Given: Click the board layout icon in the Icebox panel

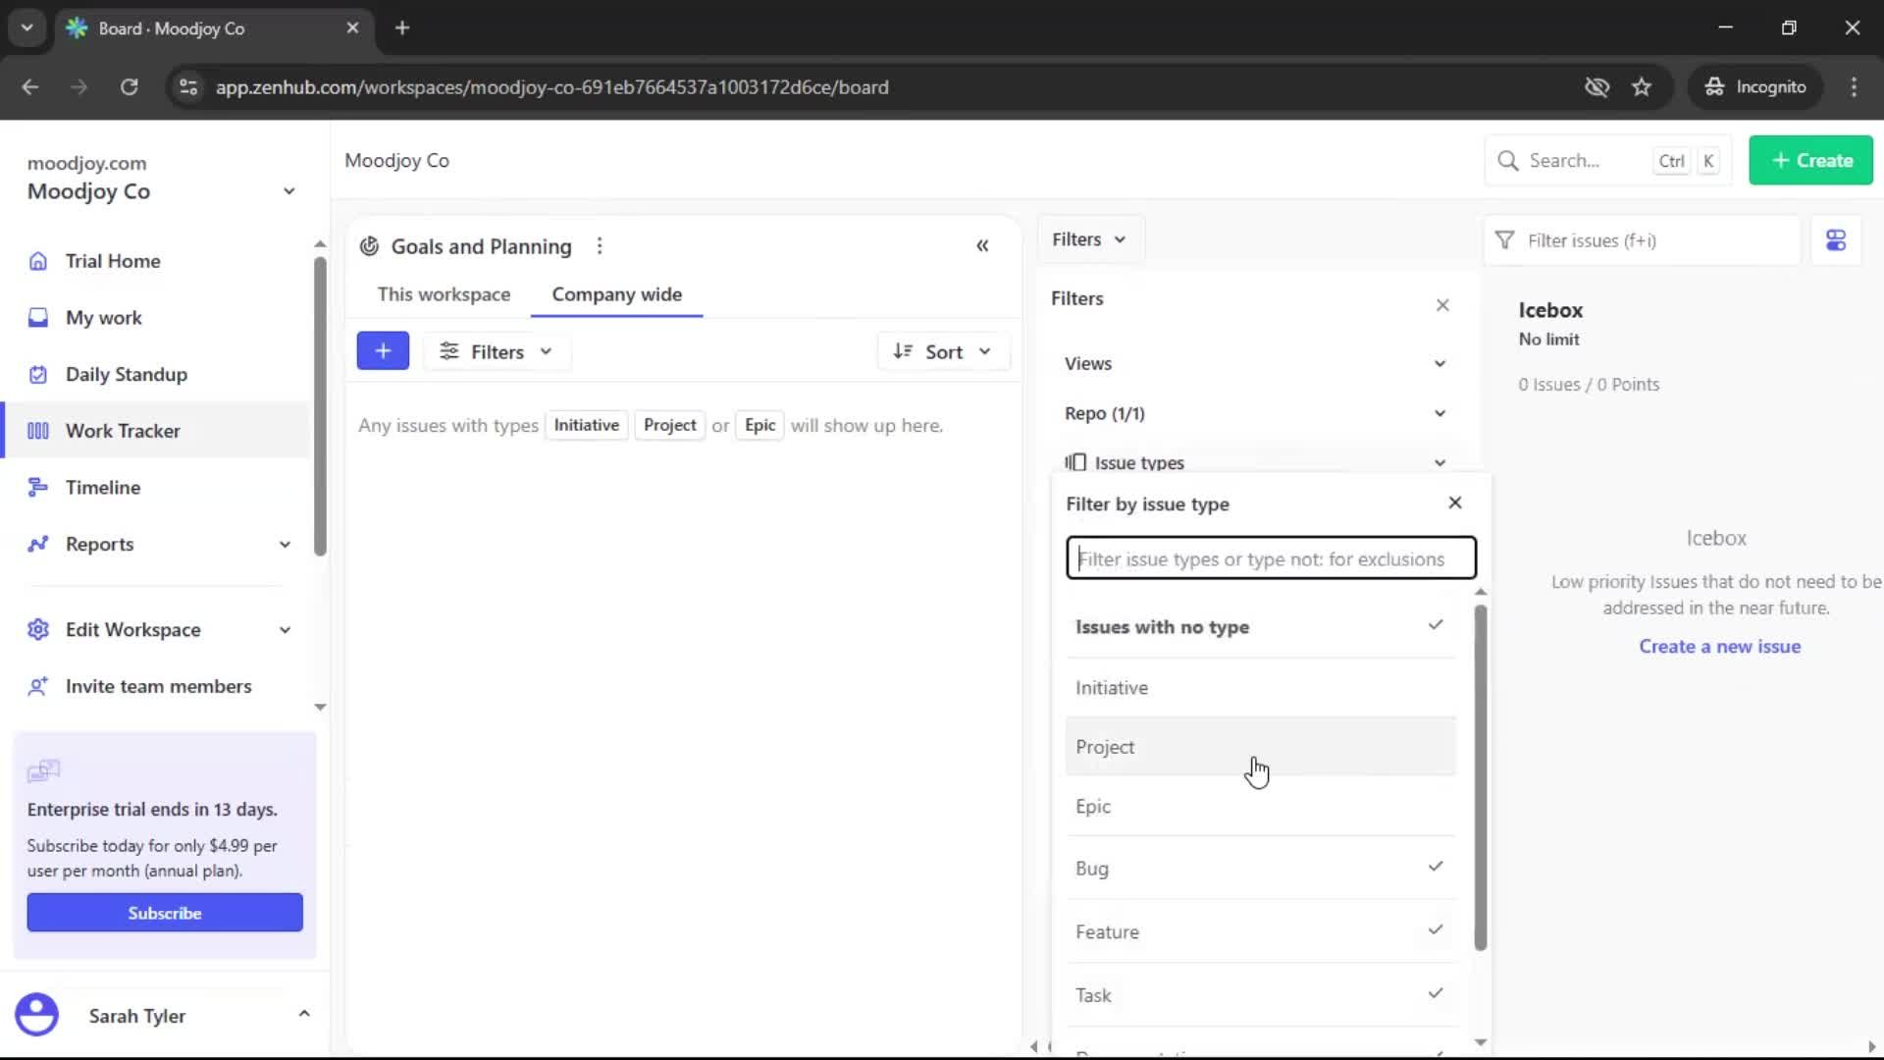Looking at the screenshot, I should pos(1836,239).
